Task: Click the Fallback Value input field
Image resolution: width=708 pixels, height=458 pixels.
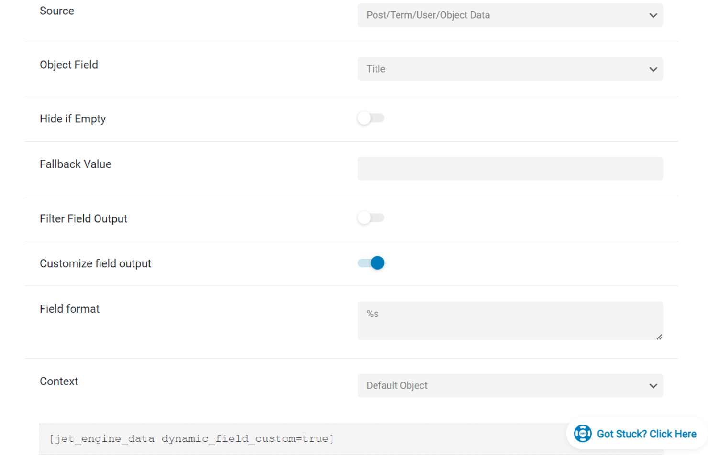Action: (510, 169)
